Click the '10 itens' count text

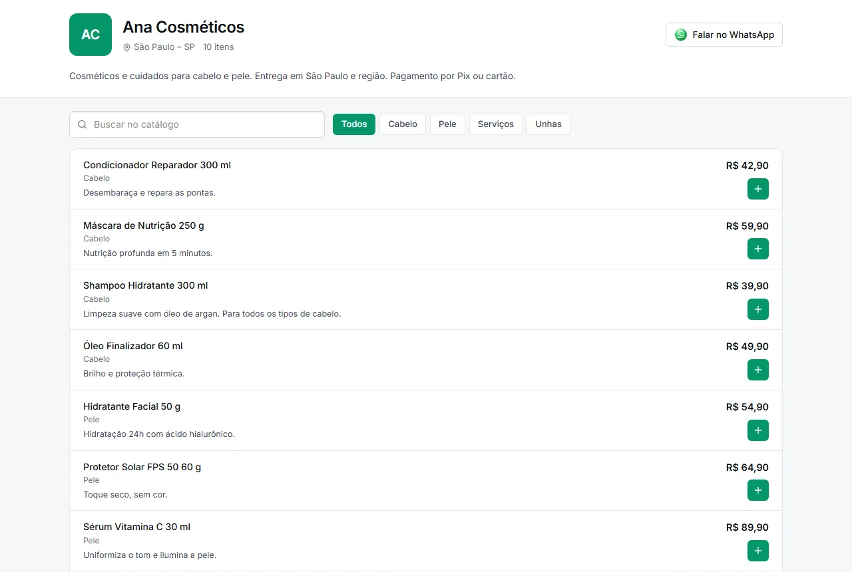tap(218, 47)
